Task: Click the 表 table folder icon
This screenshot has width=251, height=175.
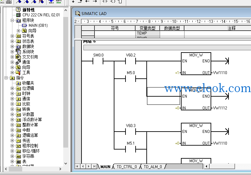Action: point(18,161)
